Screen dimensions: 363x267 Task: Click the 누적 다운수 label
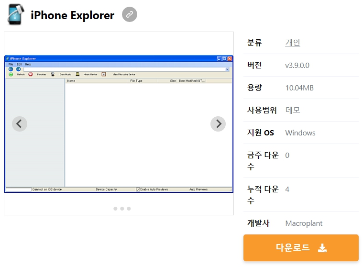[263, 195]
